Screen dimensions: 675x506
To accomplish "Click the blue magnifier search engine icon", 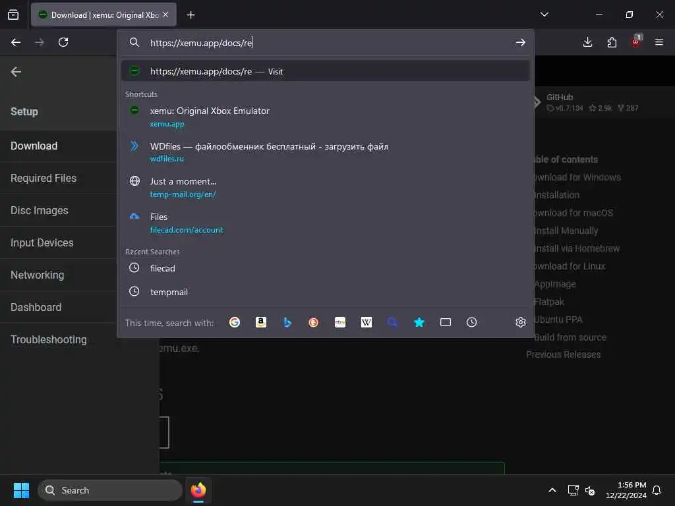I will click(392, 322).
